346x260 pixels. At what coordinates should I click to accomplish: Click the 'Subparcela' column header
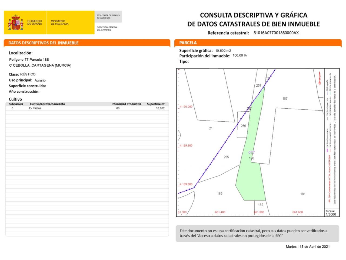click(16, 104)
